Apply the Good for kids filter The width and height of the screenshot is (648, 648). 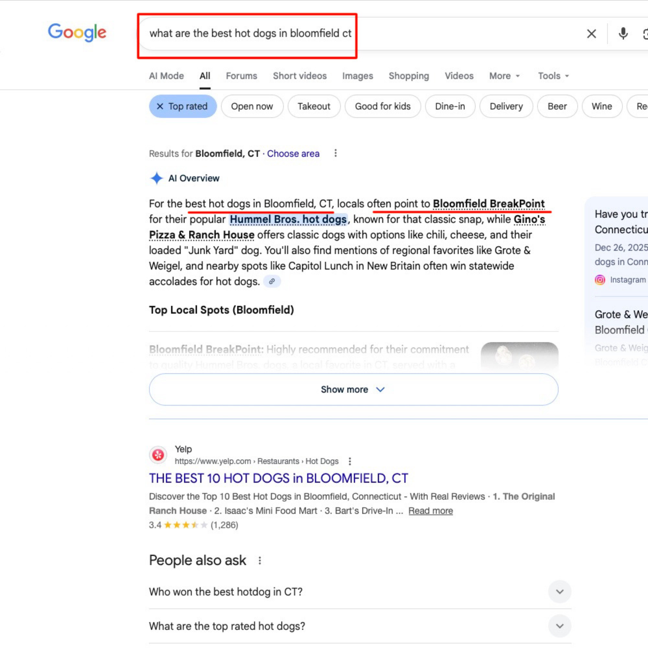tap(383, 106)
